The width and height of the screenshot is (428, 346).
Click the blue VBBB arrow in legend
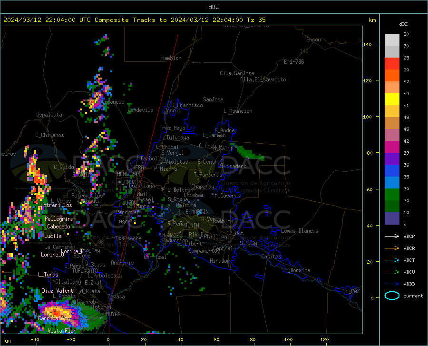(x=392, y=284)
